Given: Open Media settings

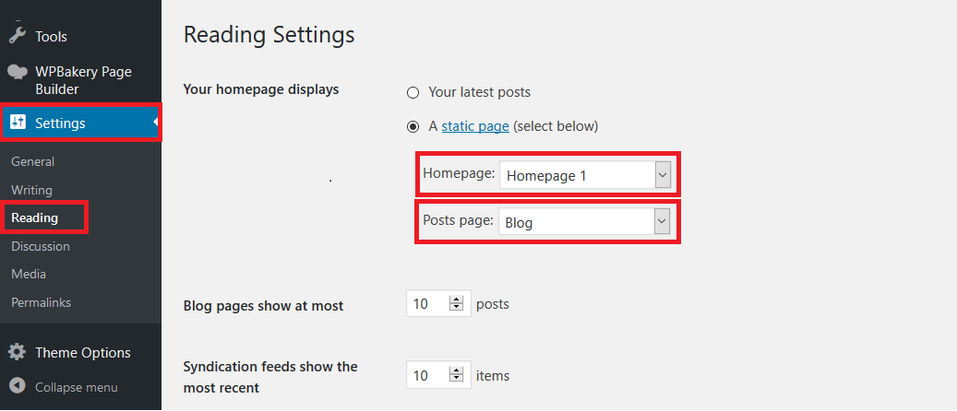Looking at the screenshot, I should click(29, 275).
